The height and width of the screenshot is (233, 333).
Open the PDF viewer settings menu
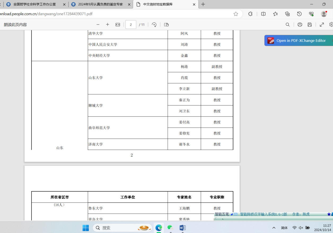[331, 24]
